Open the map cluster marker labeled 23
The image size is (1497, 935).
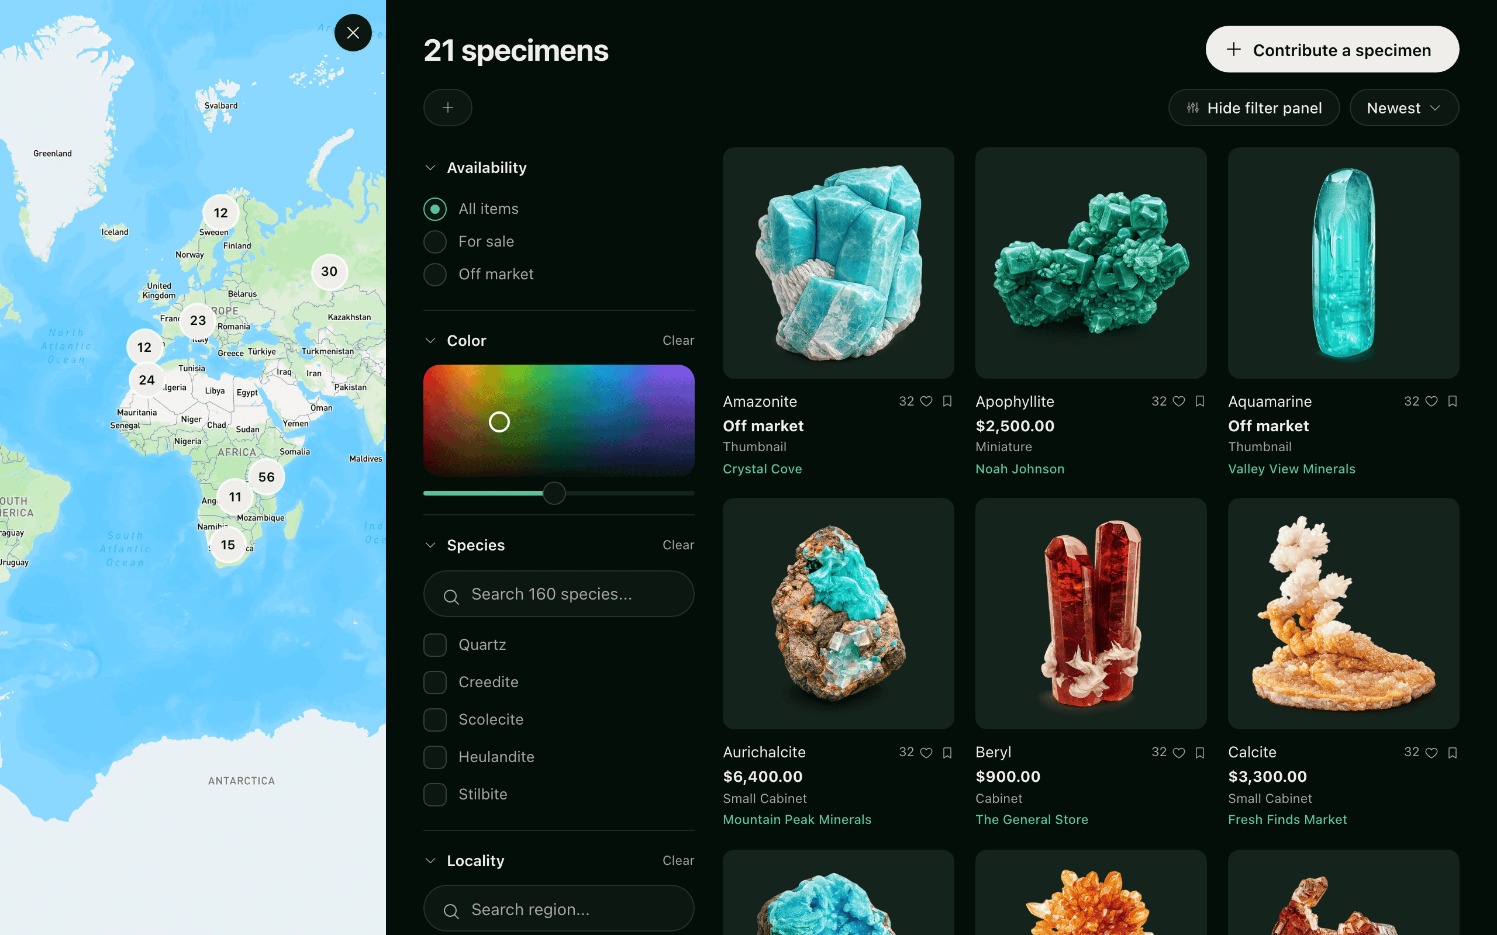(198, 320)
